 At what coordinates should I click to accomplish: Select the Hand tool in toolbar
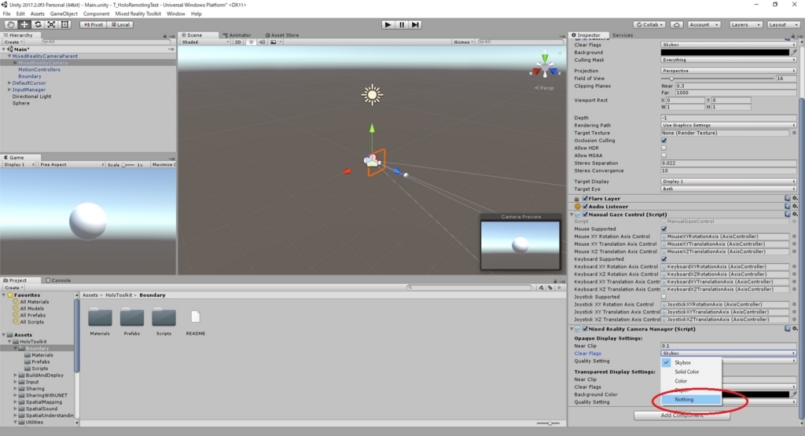coord(11,24)
